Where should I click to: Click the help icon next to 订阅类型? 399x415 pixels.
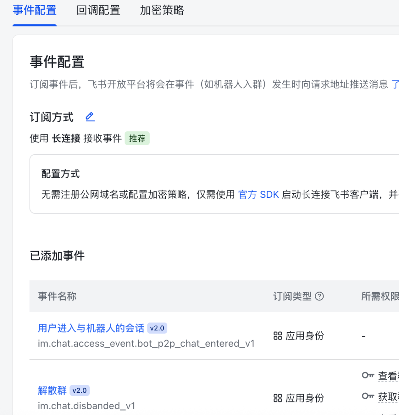[320, 296]
